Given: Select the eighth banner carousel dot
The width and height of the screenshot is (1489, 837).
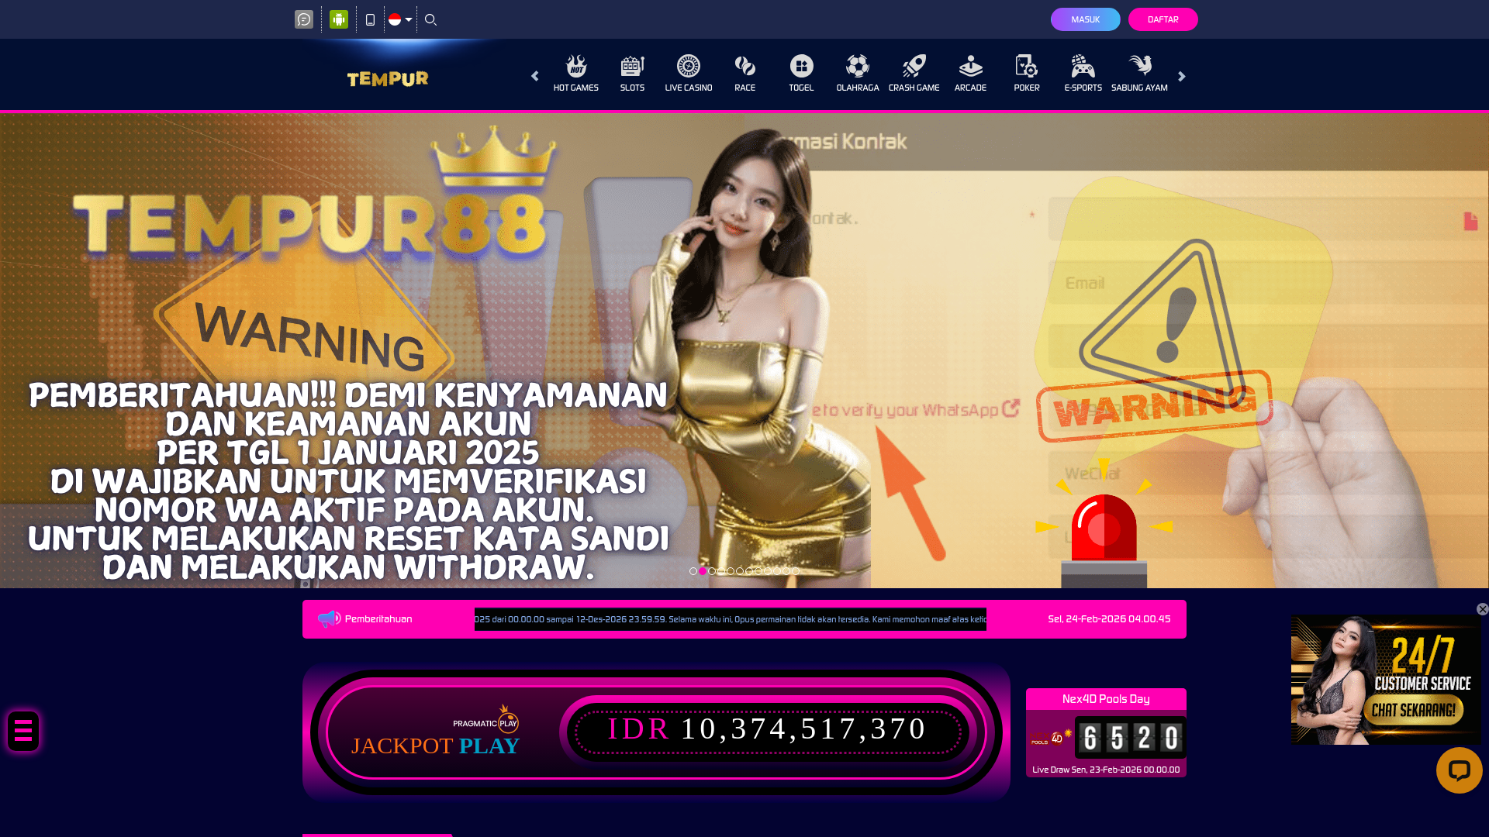Looking at the screenshot, I should [x=758, y=571].
